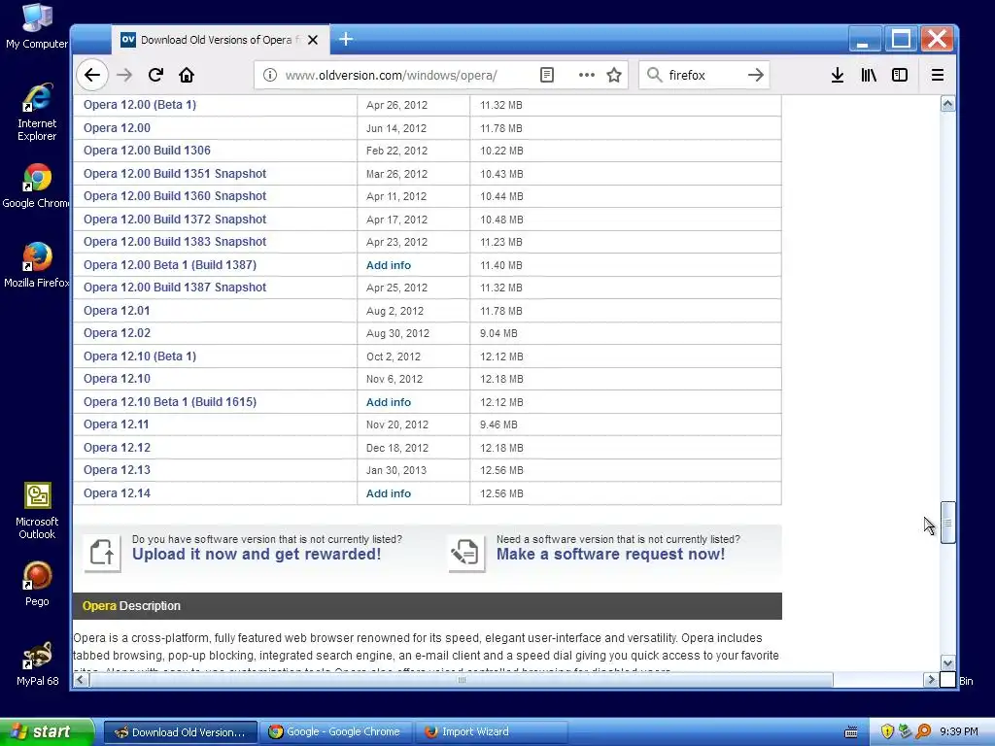
Task: Open page actions three-dot menu
Action: 586,75
